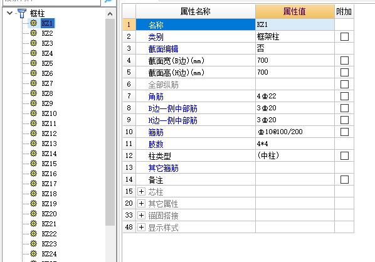Open the 其它箍筋 property link
The height and width of the screenshot is (262, 375).
[x=163, y=168]
